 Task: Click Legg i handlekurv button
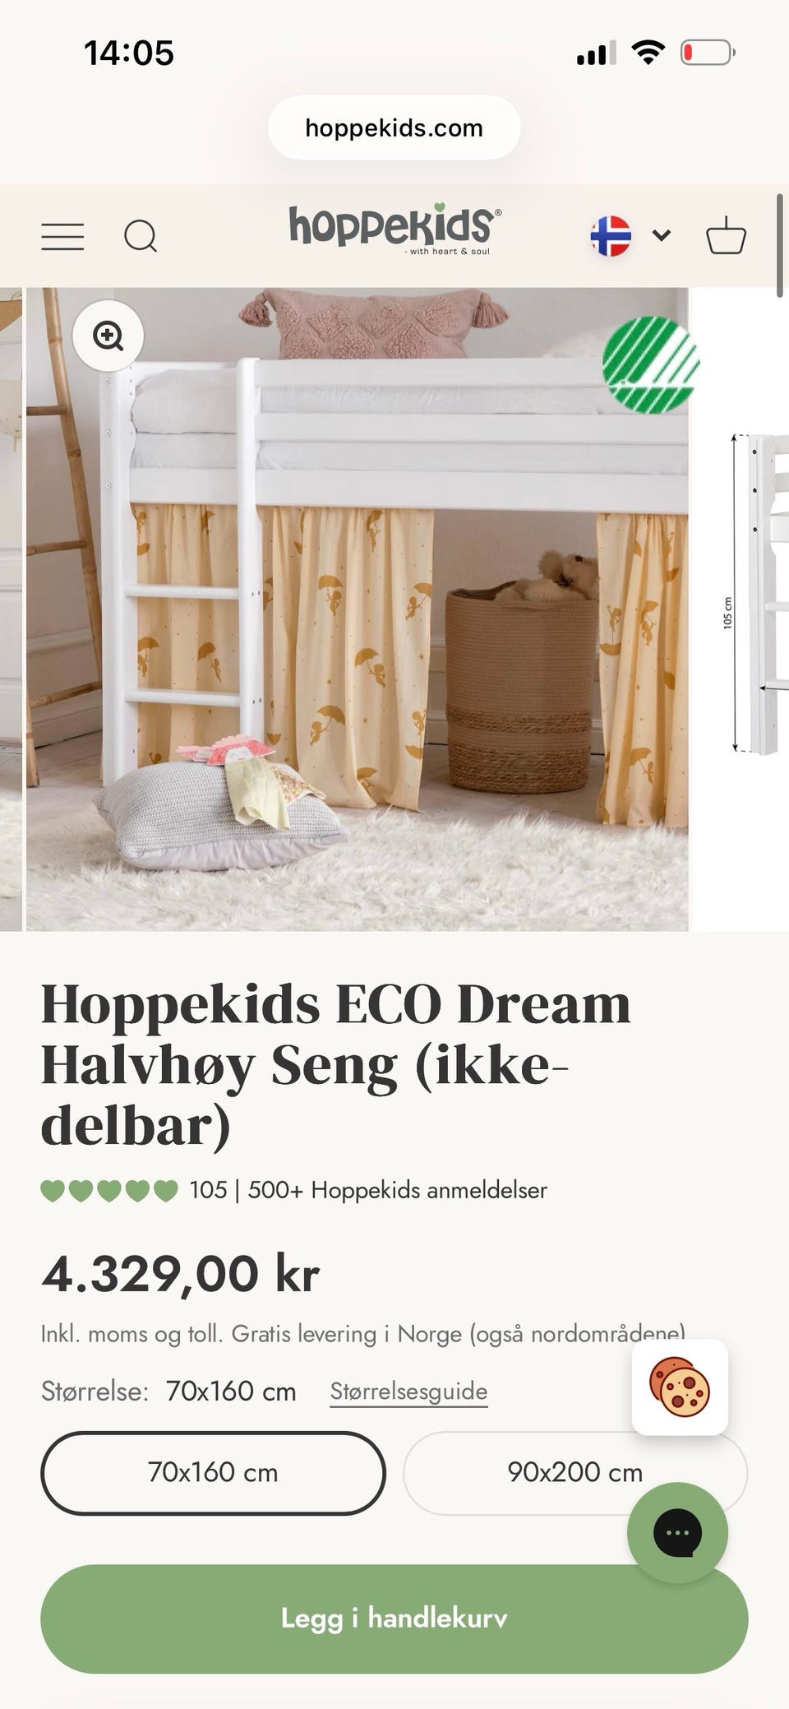[x=394, y=1619]
